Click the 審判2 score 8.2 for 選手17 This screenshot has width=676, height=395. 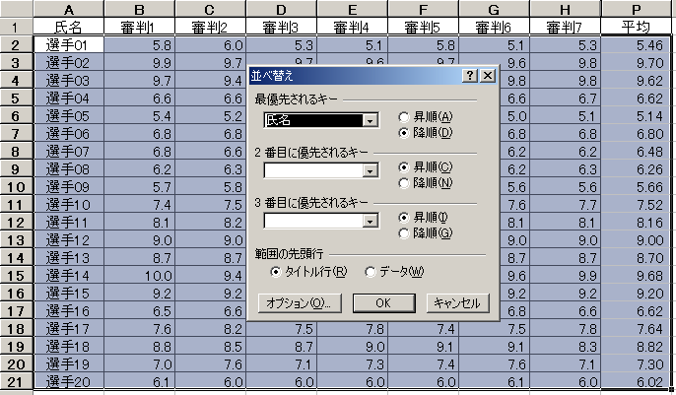[x=211, y=329]
